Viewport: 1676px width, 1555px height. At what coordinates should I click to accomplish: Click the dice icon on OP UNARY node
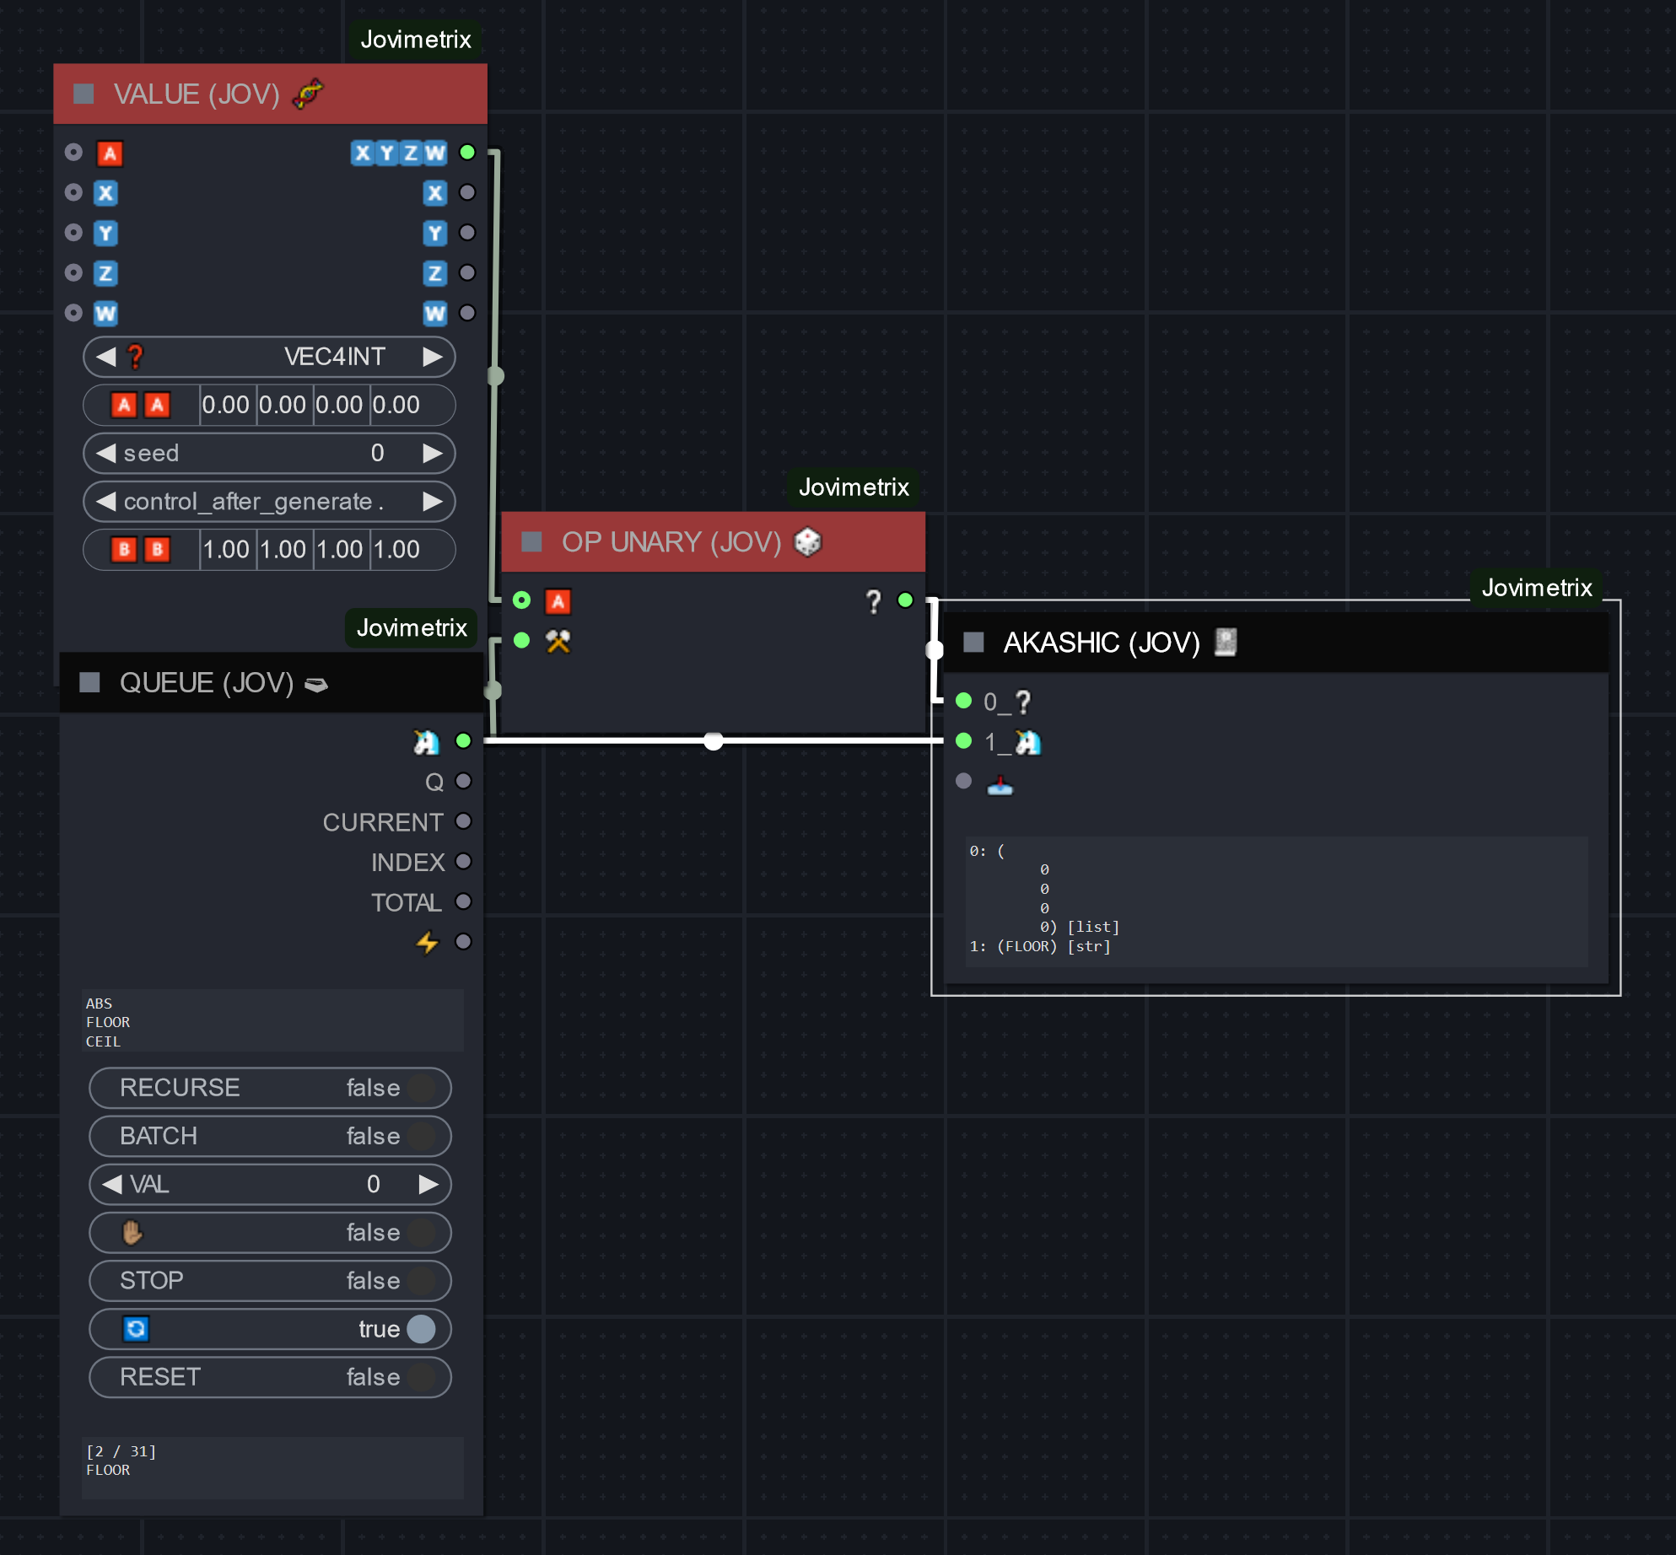coord(807,542)
